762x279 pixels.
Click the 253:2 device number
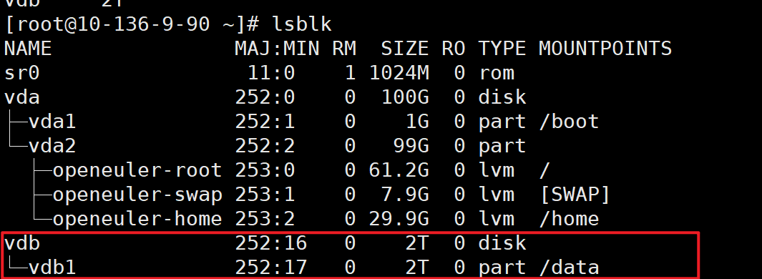click(x=265, y=219)
